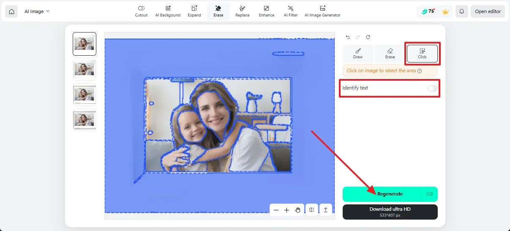Click the Regenerate button
Viewport: 510px width, 231px height.
coord(390,194)
